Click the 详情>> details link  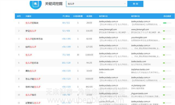[102, 72]
